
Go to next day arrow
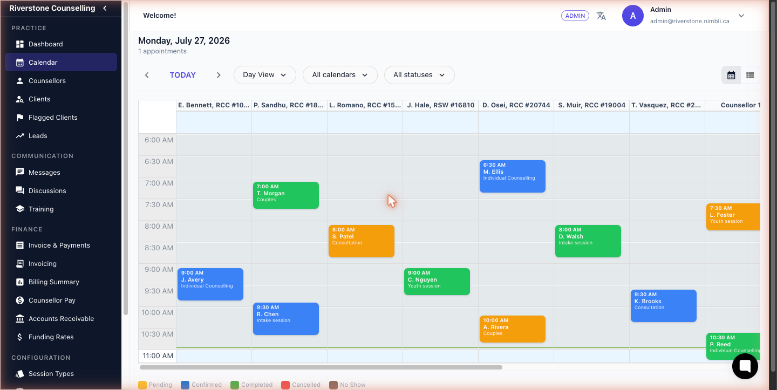point(219,75)
